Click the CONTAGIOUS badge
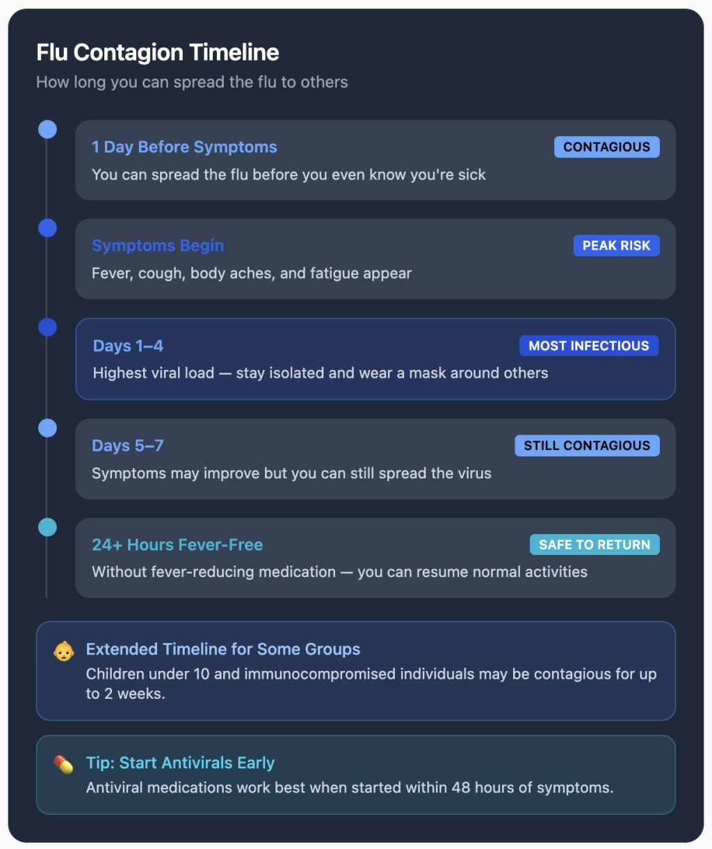This screenshot has width=712, height=849. point(606,147)
